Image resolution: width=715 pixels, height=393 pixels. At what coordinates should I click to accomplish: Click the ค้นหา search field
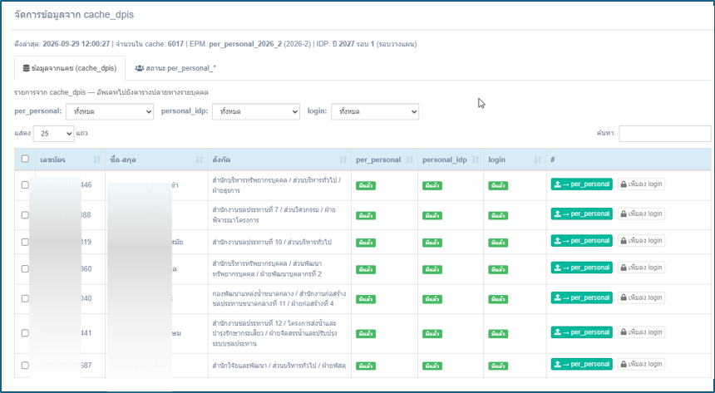(664, 134)
